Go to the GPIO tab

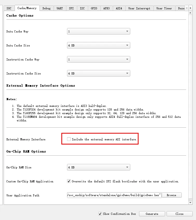click(94, 8)
